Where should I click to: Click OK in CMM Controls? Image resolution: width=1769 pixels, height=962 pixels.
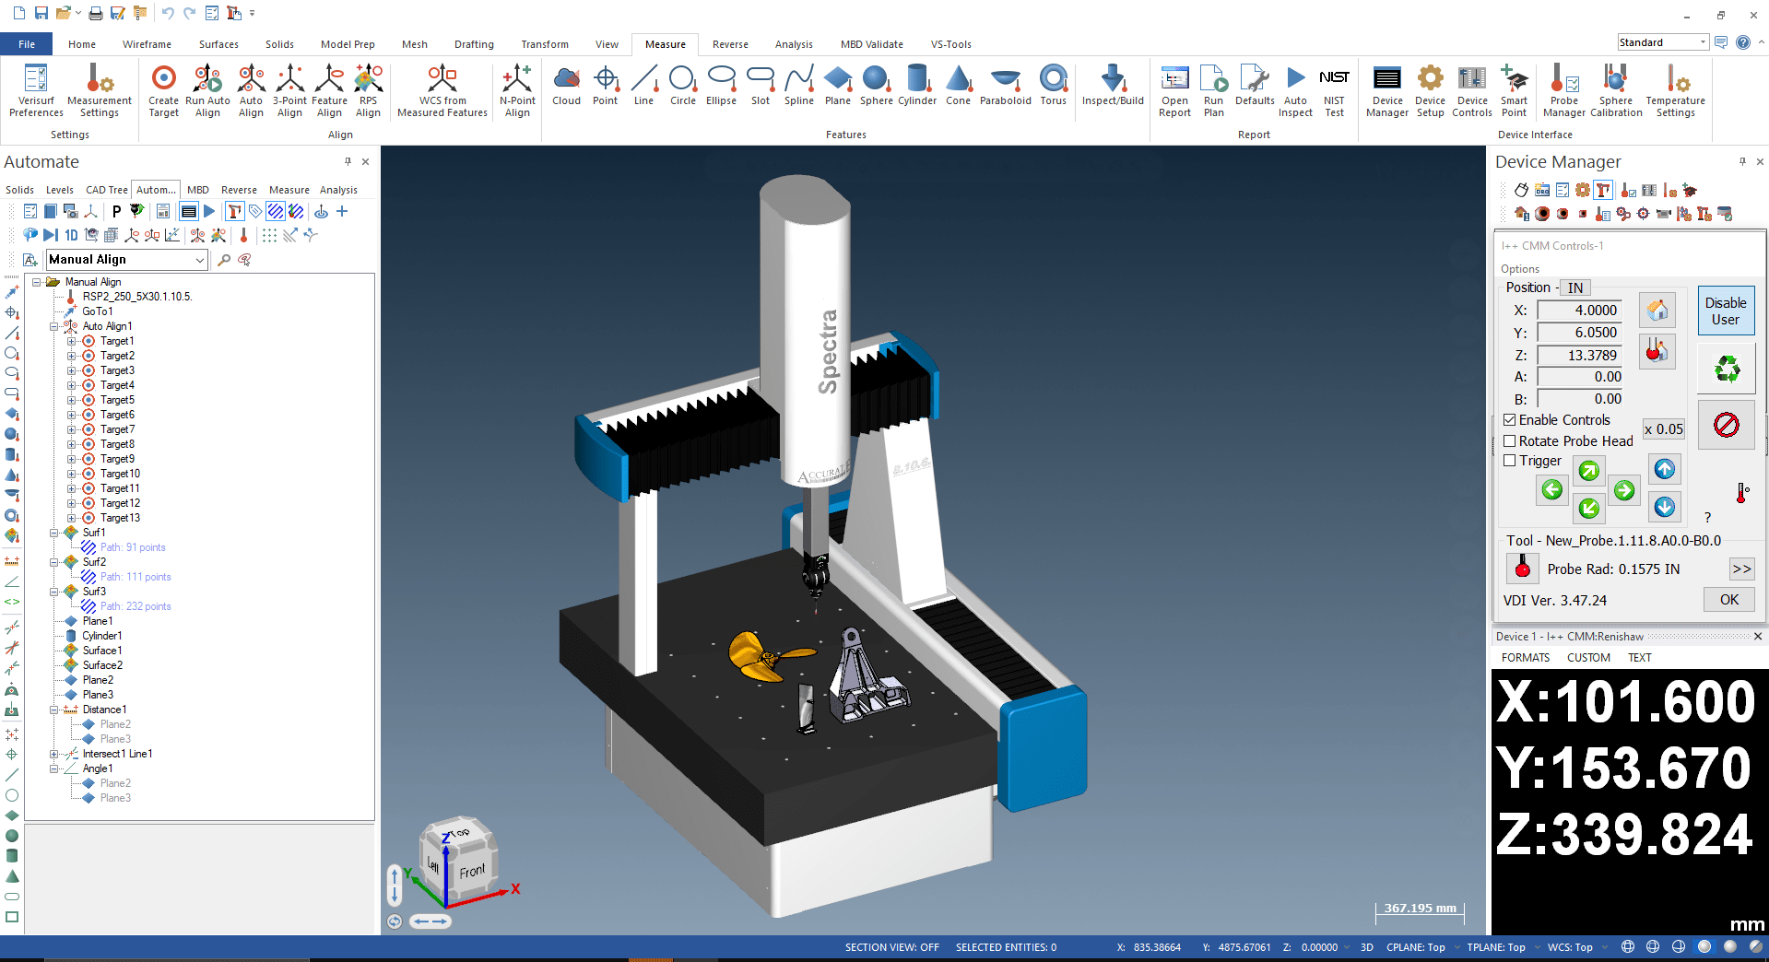pyautogui.click(x=1728, y=600)
